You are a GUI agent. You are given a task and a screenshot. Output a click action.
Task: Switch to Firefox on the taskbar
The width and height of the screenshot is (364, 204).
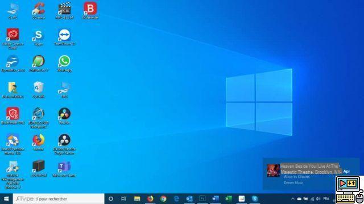click(x=150, y=199)
